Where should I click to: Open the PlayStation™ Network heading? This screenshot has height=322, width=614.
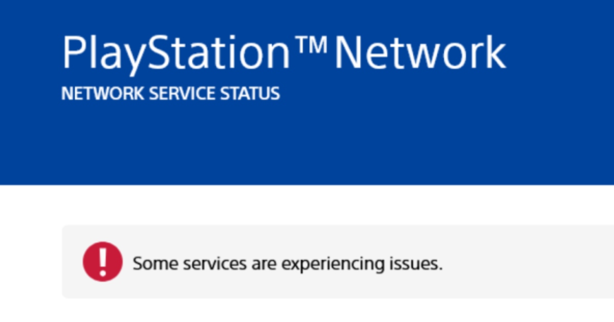[284, 53]
